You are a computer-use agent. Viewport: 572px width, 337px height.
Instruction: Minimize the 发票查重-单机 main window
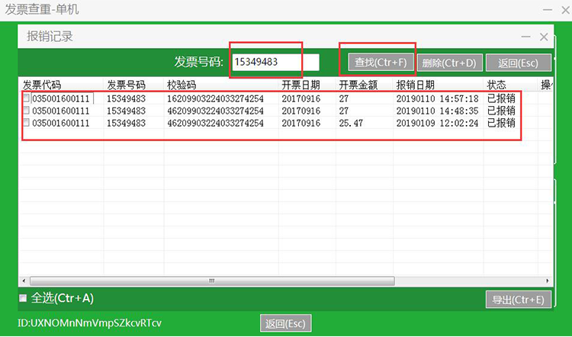(x=546, y=9)
